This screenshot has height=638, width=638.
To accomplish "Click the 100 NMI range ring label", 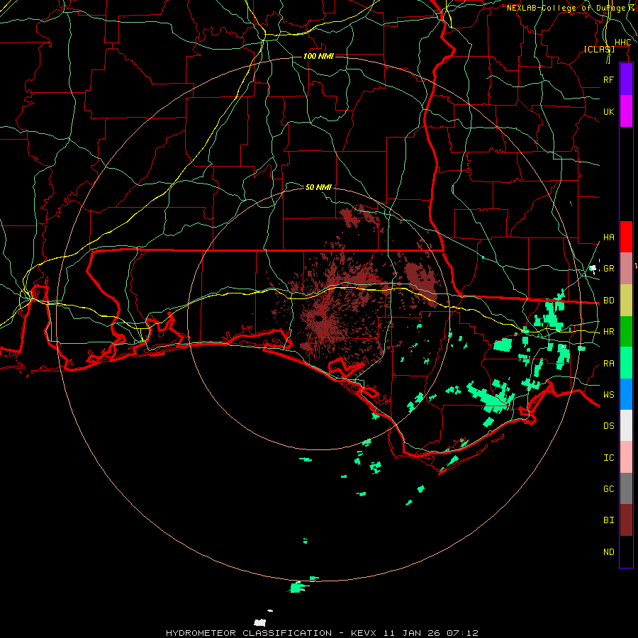I will (318, 56).
